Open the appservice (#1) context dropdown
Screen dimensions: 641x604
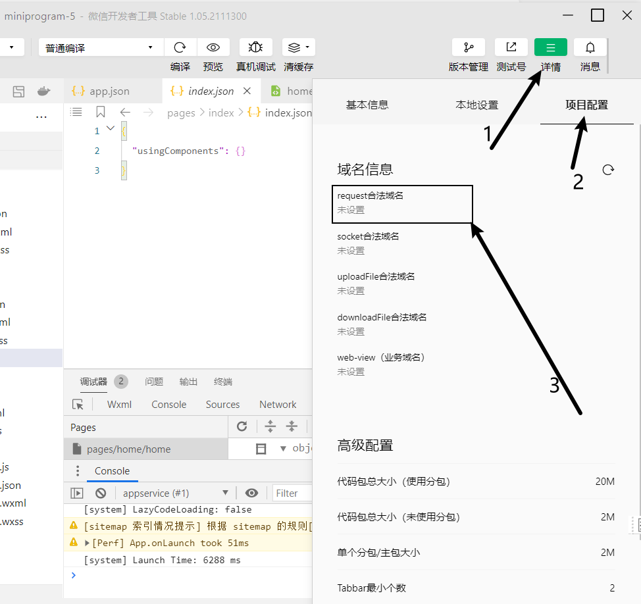[x=175, y=493]
